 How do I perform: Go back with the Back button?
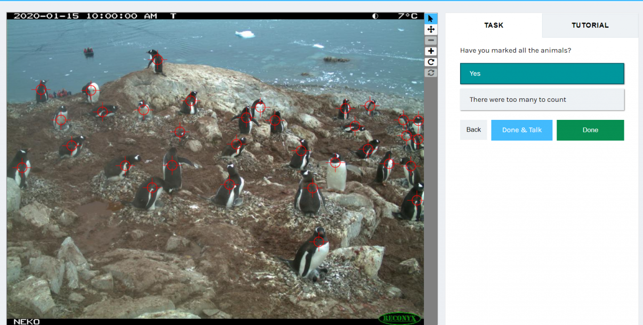[x=474, y=130]
